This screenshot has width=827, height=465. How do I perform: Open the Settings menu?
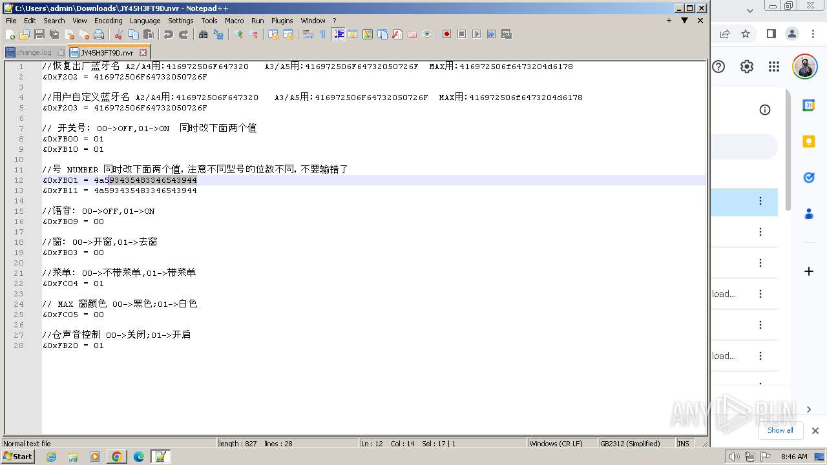[180, 21]
